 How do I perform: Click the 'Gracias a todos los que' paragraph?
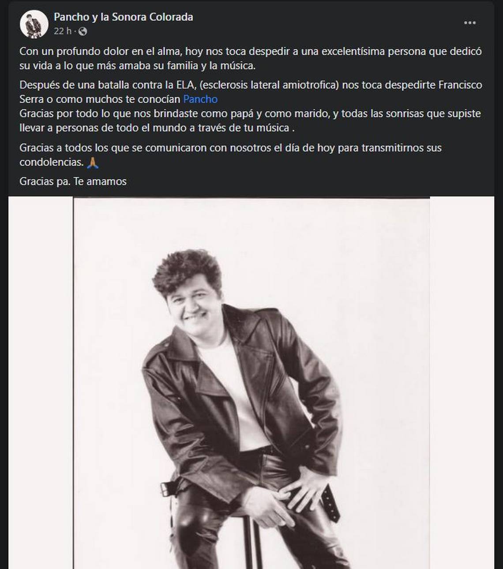(230, 155)
